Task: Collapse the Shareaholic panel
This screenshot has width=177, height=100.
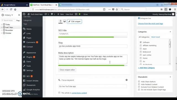Action: coord(170,77)
